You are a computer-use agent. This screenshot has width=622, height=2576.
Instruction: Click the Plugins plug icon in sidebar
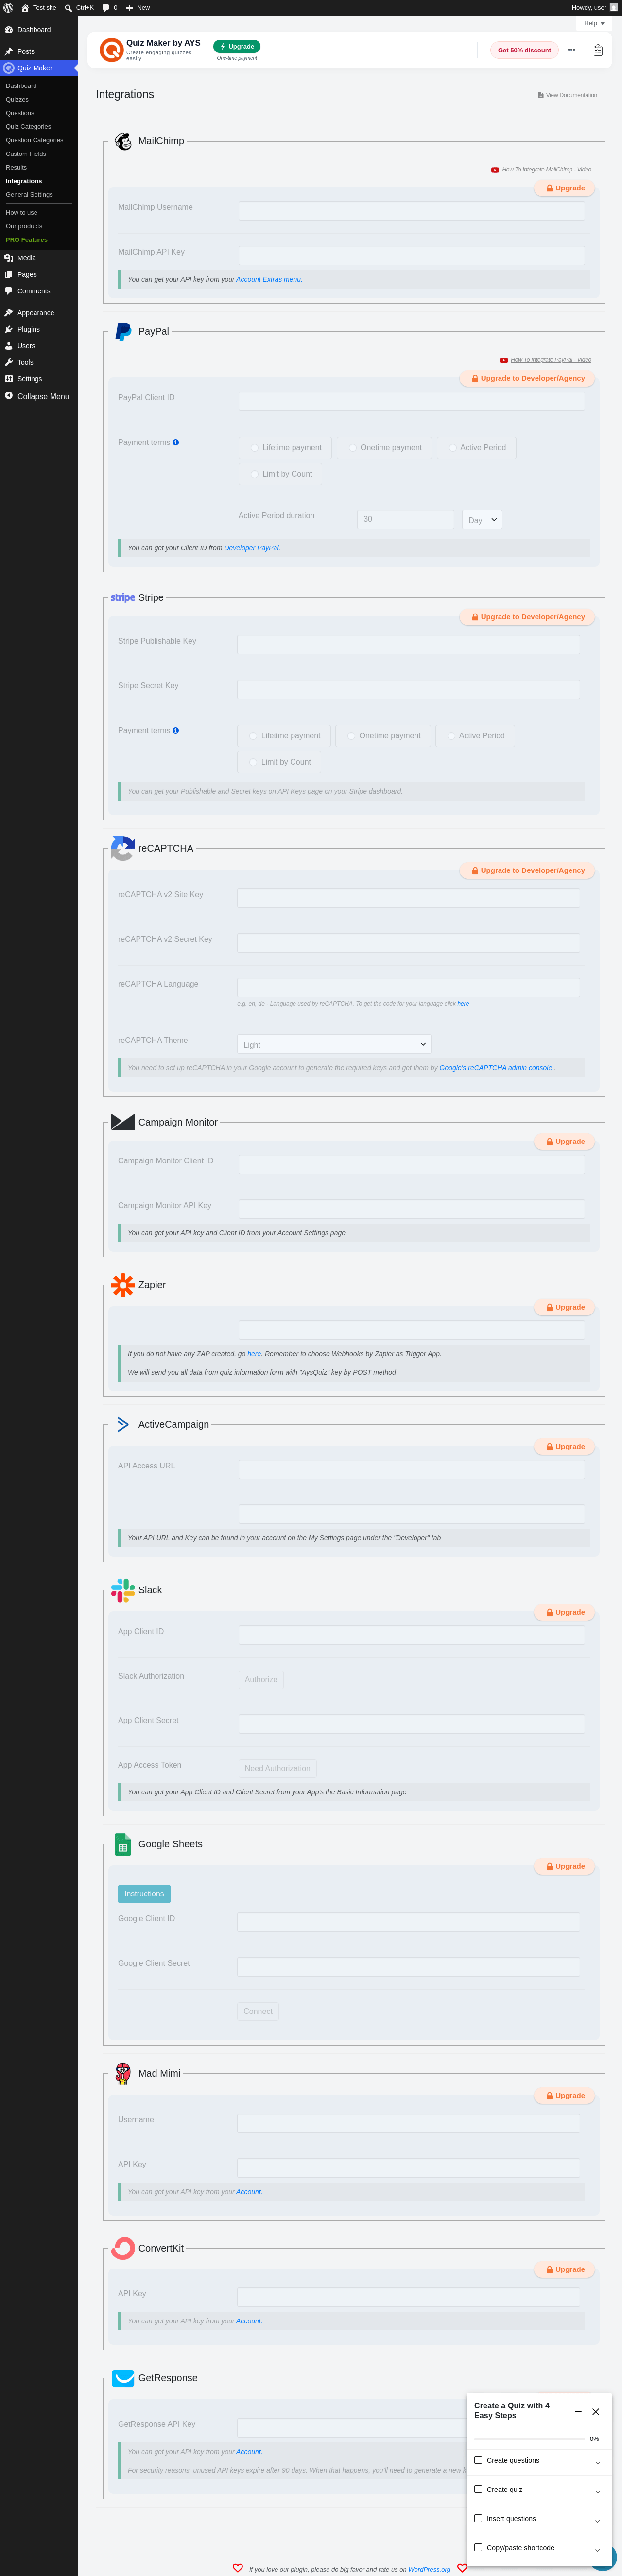pos(9,329)
